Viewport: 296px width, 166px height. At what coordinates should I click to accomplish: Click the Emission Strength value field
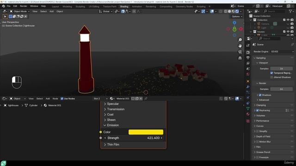(x=133, y=138)
